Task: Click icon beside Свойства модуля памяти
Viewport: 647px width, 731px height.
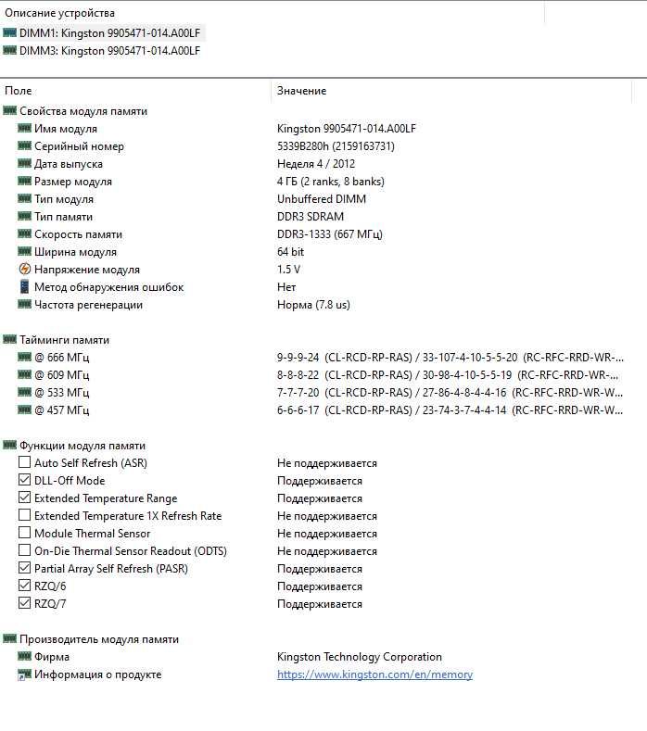Action: (x=9, y=110)
